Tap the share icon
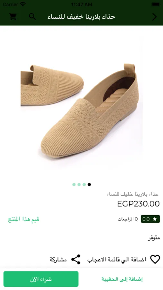This screenshot has width=163, height=290. click(x=76, y=259)
